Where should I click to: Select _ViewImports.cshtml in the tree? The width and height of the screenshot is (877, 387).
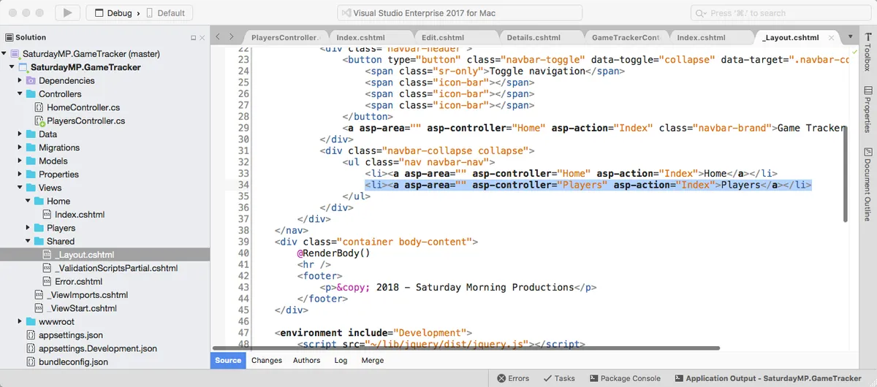click(x=87, y=295)
